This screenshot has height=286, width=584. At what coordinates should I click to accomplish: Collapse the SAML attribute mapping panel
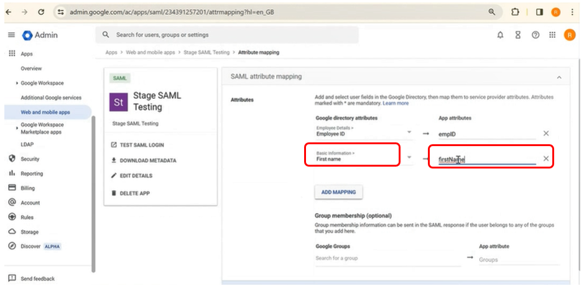click(x=559, y=77)
